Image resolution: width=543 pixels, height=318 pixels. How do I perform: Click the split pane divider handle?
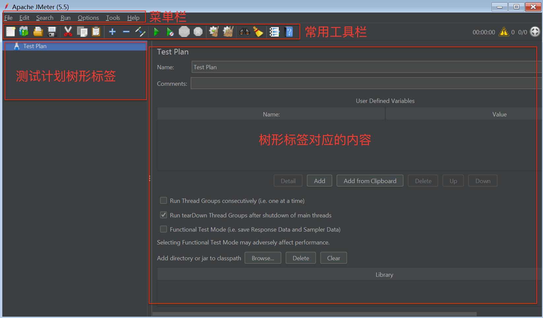coord(149,178)
